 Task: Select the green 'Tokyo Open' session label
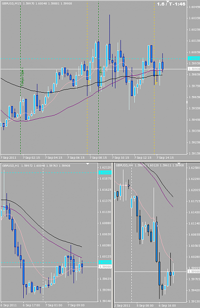tap(22, 77)
